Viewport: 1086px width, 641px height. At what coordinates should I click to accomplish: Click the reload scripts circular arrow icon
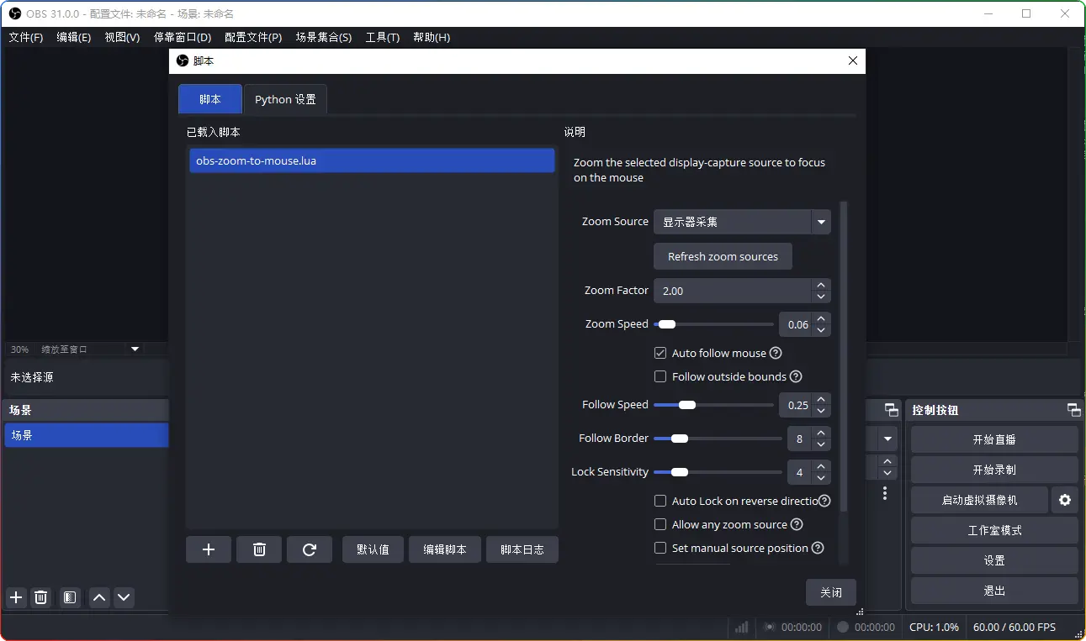(310, 549)
